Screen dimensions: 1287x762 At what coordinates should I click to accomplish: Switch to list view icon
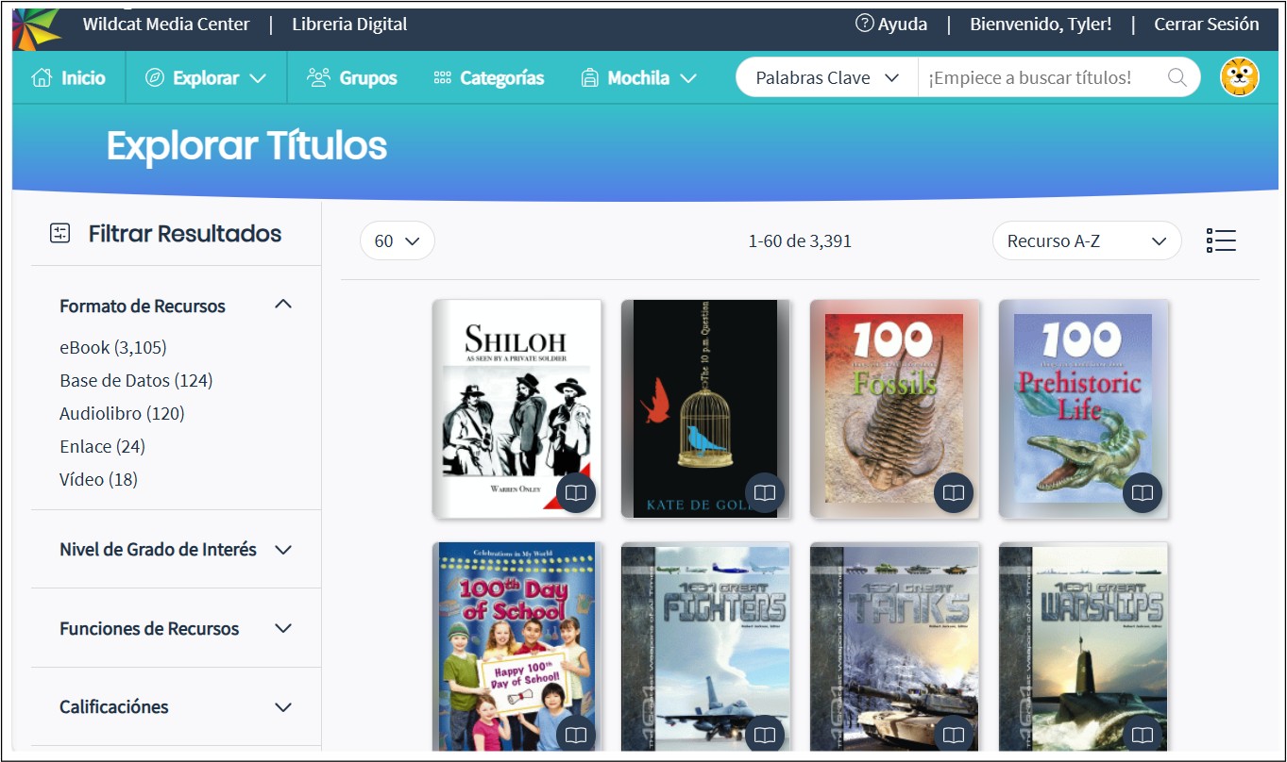[x=1221, y=240]
